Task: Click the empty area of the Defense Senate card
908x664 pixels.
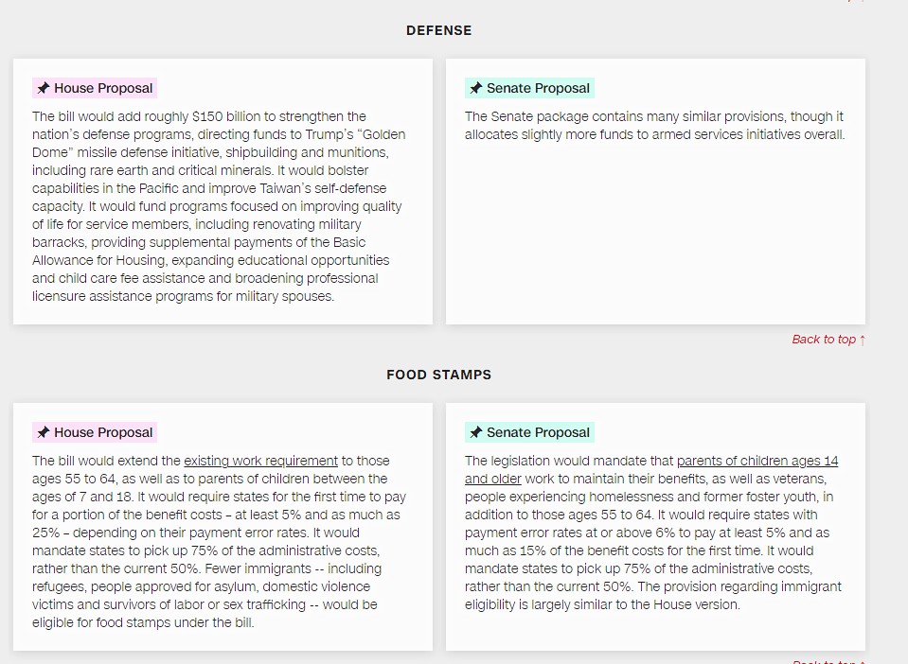Action: 655,236
